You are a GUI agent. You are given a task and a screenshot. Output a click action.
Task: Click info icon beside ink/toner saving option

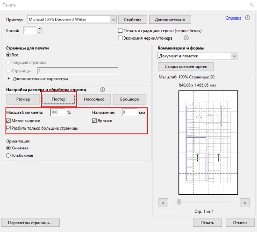click(x=186, y=38)
